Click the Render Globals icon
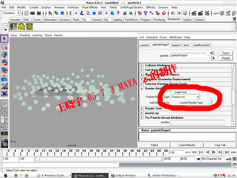 (x=207, y=13)
